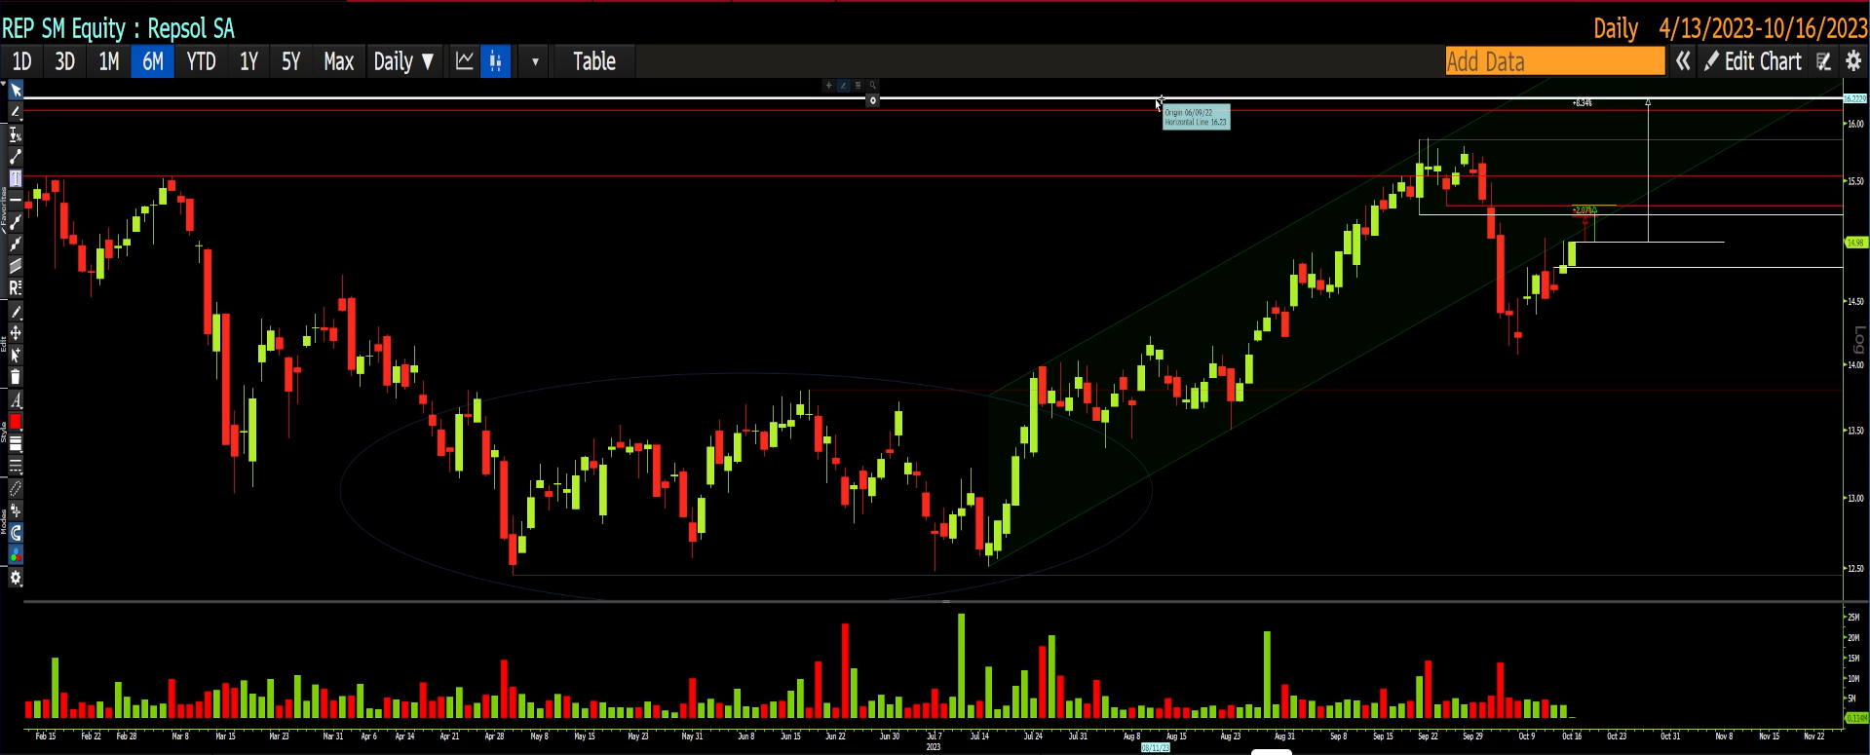Choose the arrow line drawing tool

tap(16, 244)
